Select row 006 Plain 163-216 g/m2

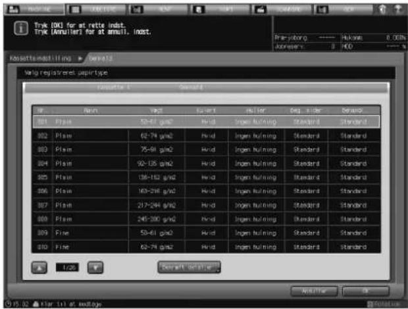(x=206, y=191)
